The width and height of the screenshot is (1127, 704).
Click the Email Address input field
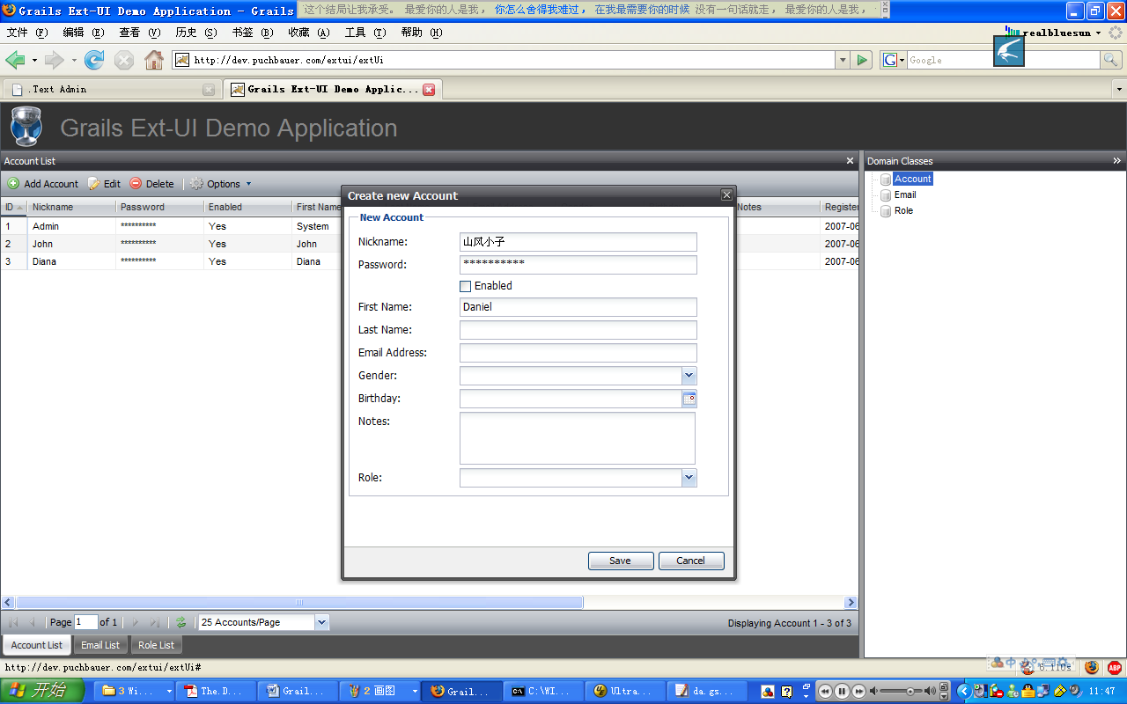(x=578, y=353)
